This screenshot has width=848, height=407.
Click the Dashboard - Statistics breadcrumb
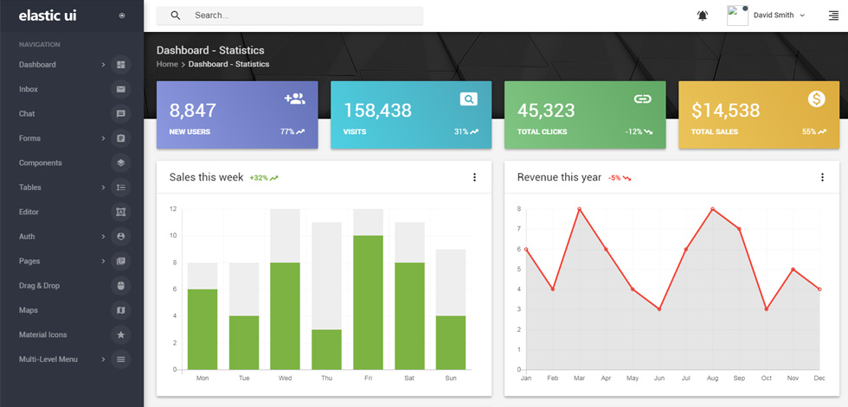[228, 64]
